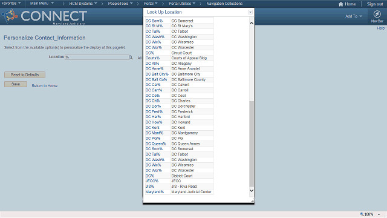Select the DC PG% location

[x=153, y=139]
